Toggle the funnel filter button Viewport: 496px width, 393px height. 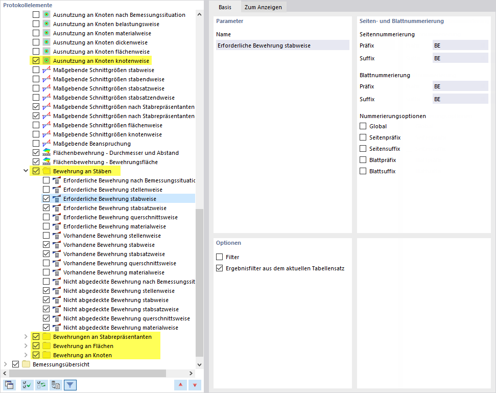point(70,385)
